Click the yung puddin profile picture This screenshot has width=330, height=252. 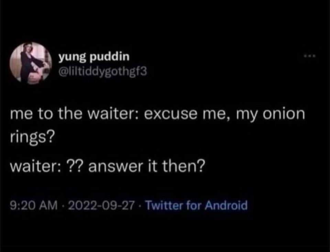[x=31, y=62]
